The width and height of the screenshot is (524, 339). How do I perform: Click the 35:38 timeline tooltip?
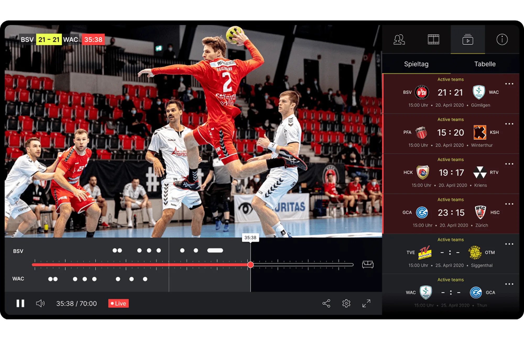click(250, 238)
